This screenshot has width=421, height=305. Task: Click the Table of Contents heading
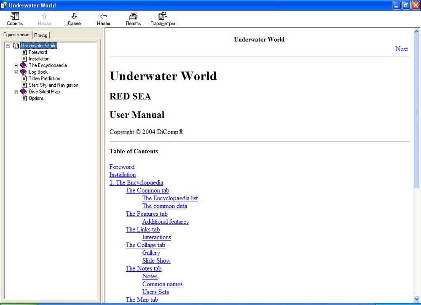click(134, 151)
